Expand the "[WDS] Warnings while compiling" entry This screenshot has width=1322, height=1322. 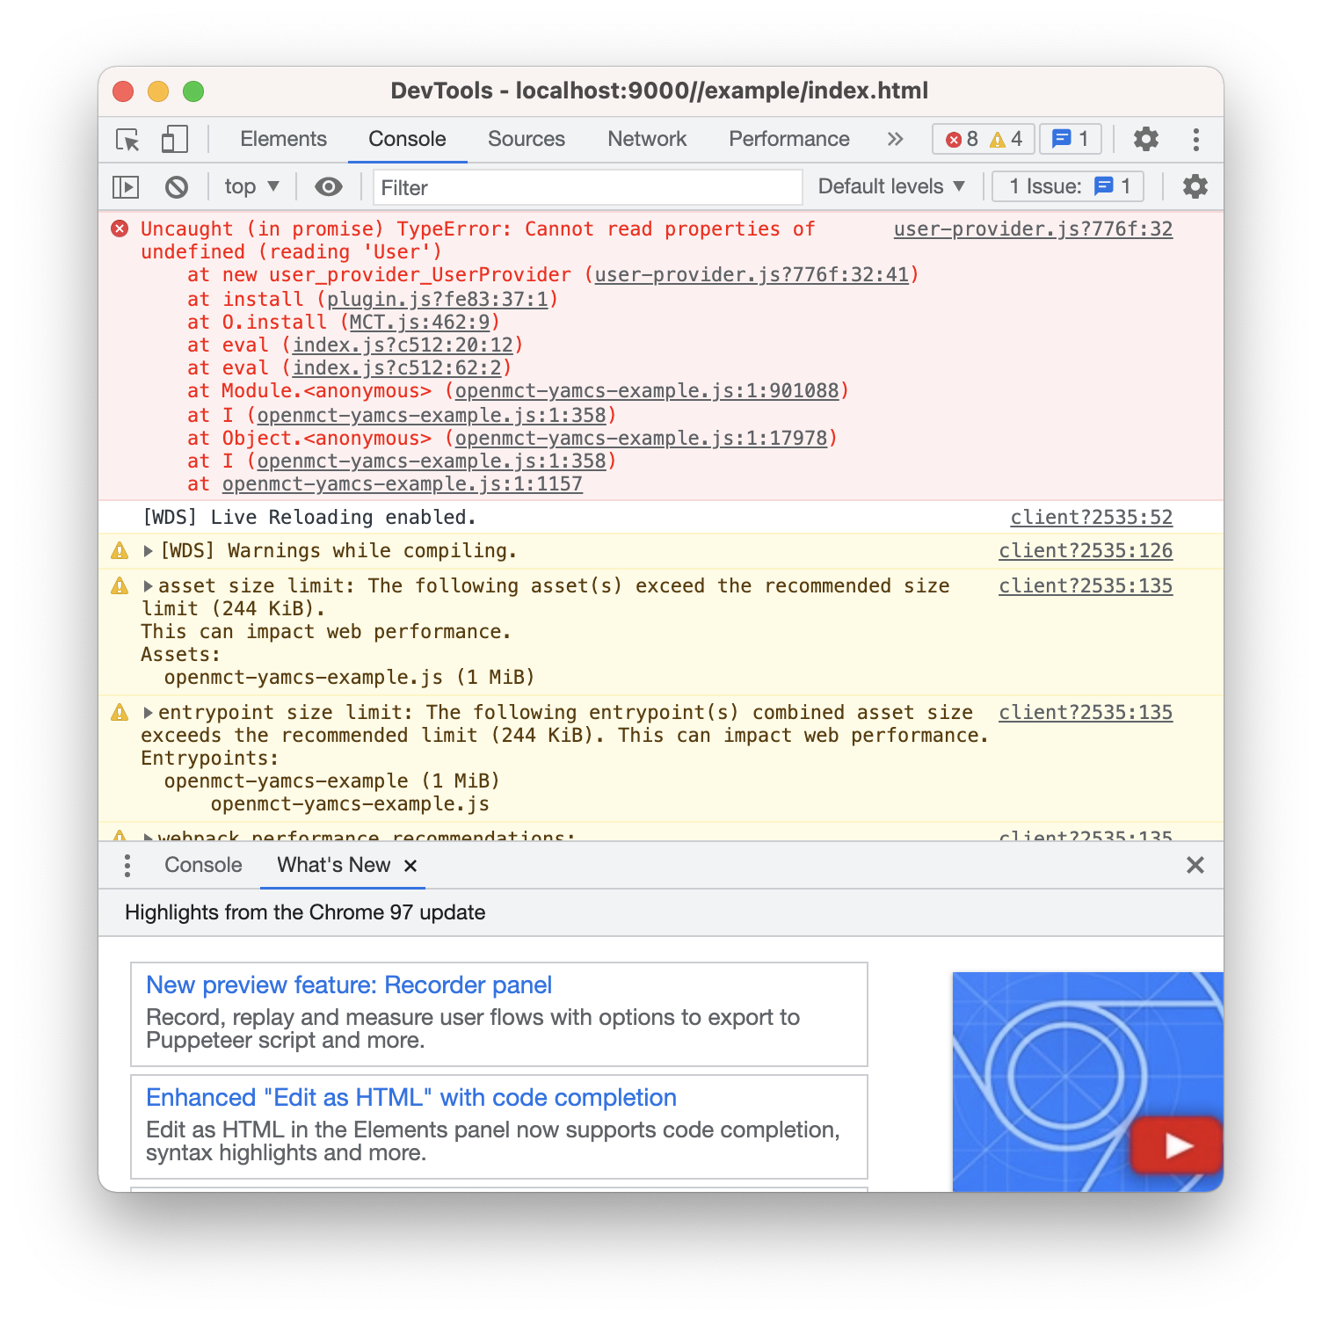[147, 550]
